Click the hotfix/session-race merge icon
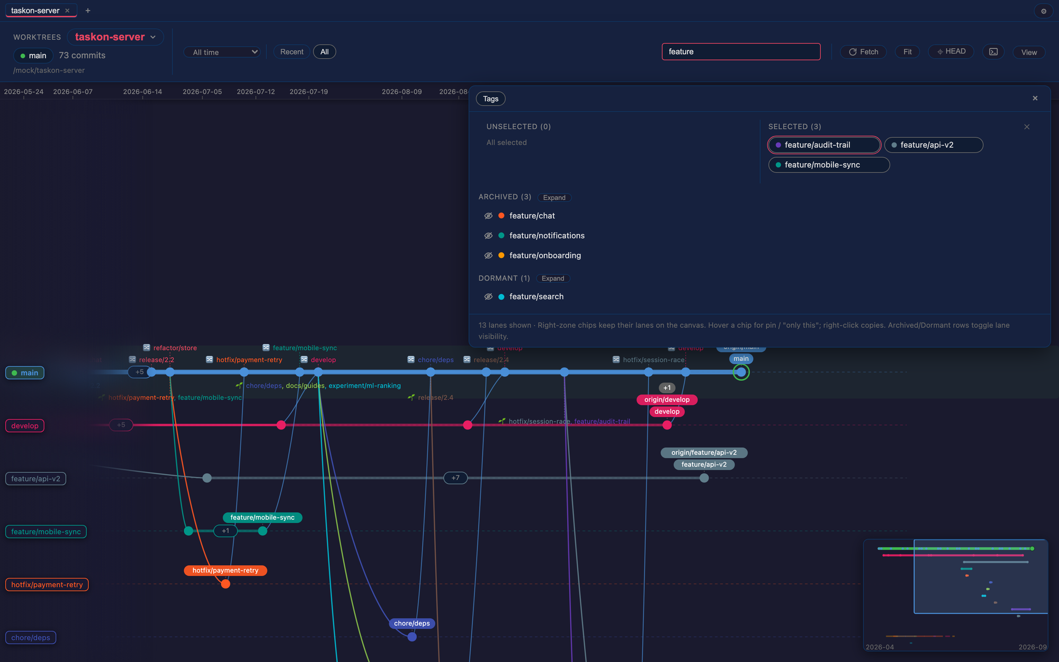Image resolution: width=1059 pixels, height=662 pixels. tap(616, 360)
